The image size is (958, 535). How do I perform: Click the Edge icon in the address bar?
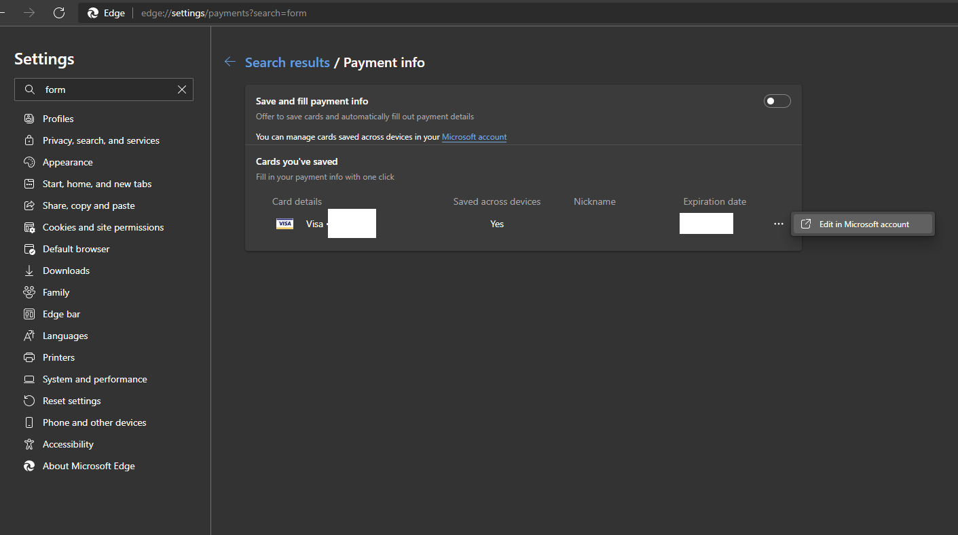(x=92, y=12)
